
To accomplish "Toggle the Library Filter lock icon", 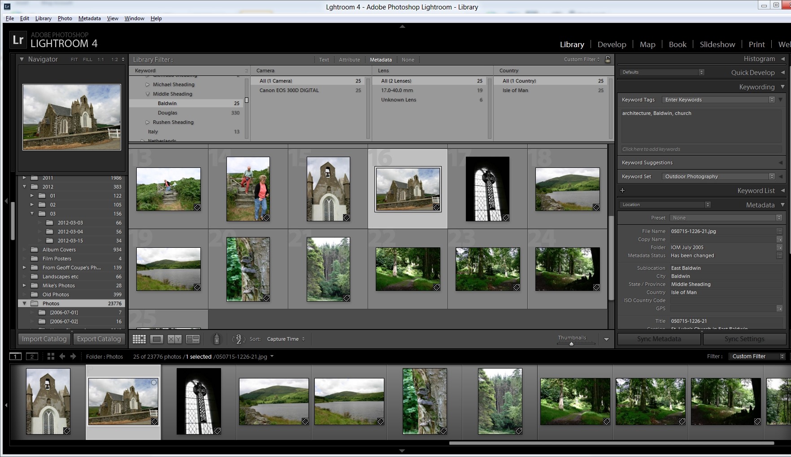I will (608, 59).
